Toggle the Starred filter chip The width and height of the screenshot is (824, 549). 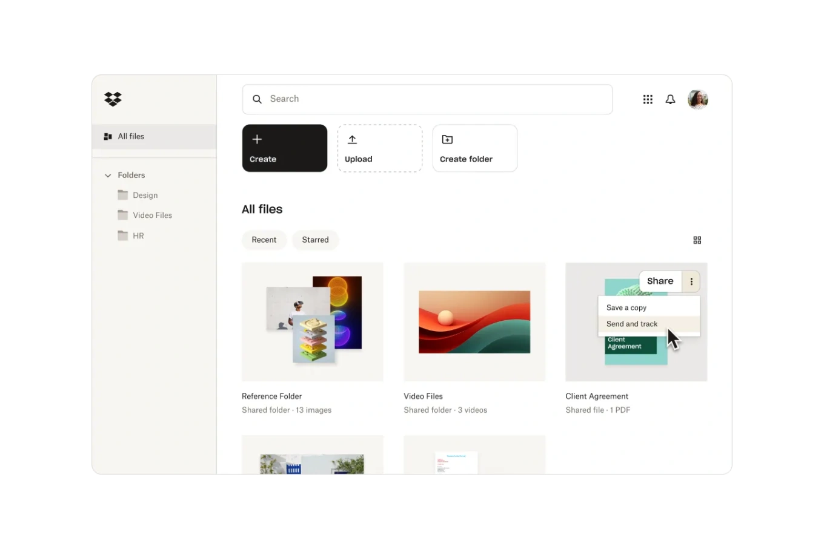315,240
